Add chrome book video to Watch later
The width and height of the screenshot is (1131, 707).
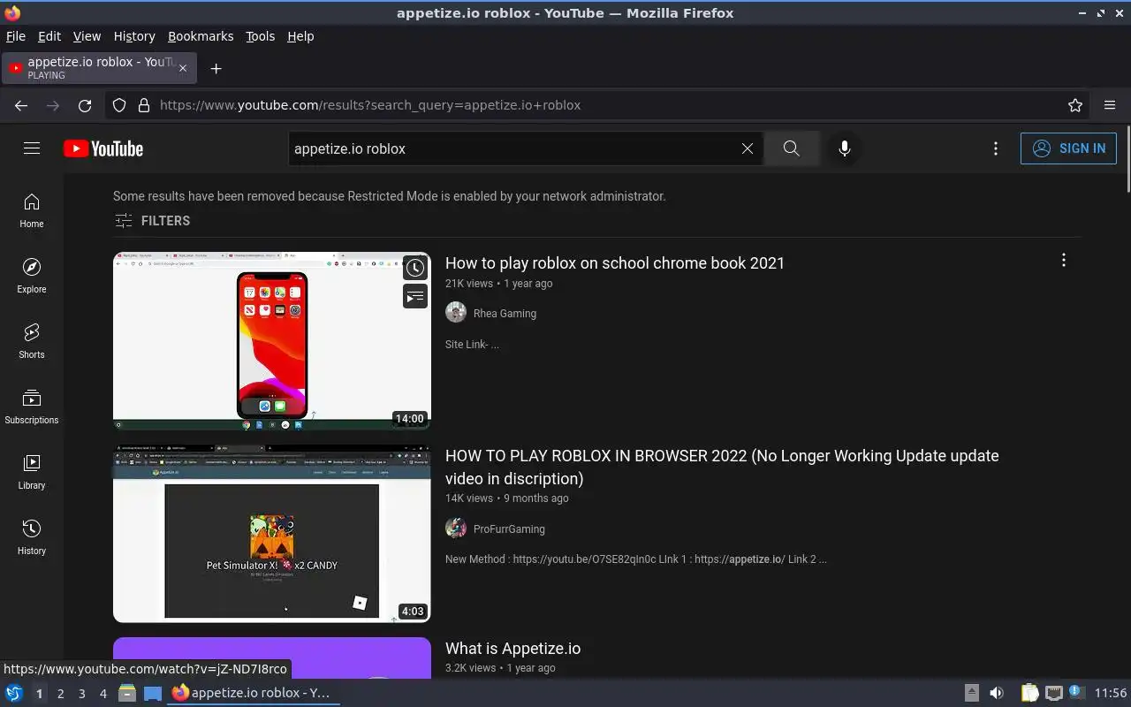pos(415,268)
